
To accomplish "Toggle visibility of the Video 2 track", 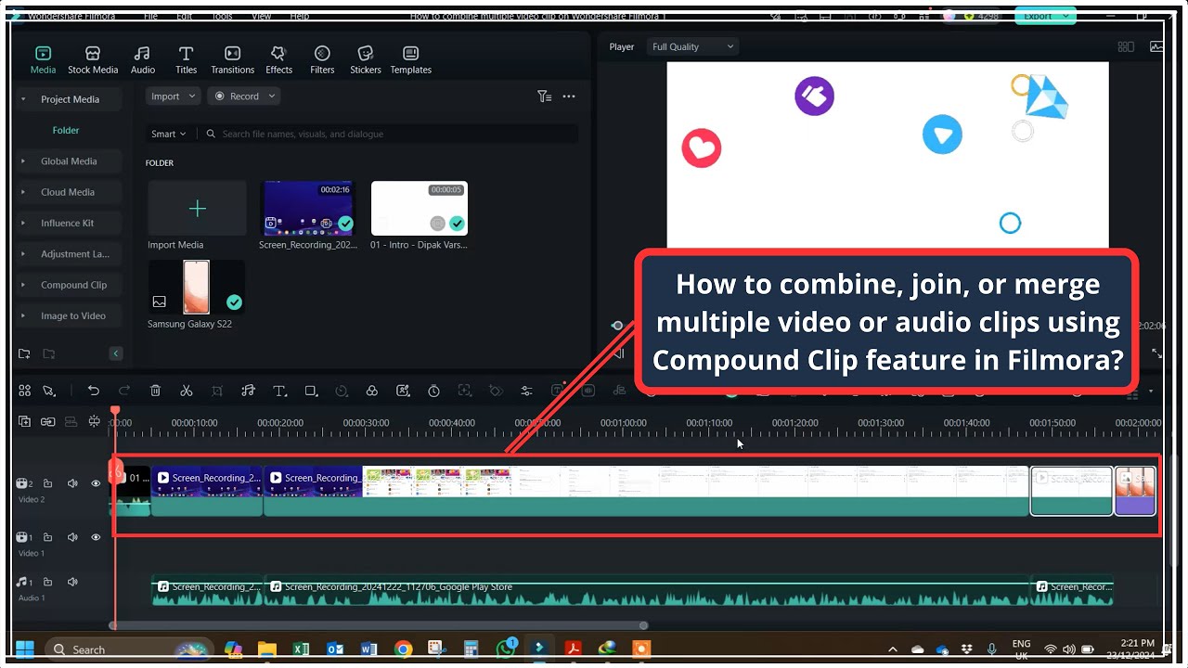I will coord(96,483).
